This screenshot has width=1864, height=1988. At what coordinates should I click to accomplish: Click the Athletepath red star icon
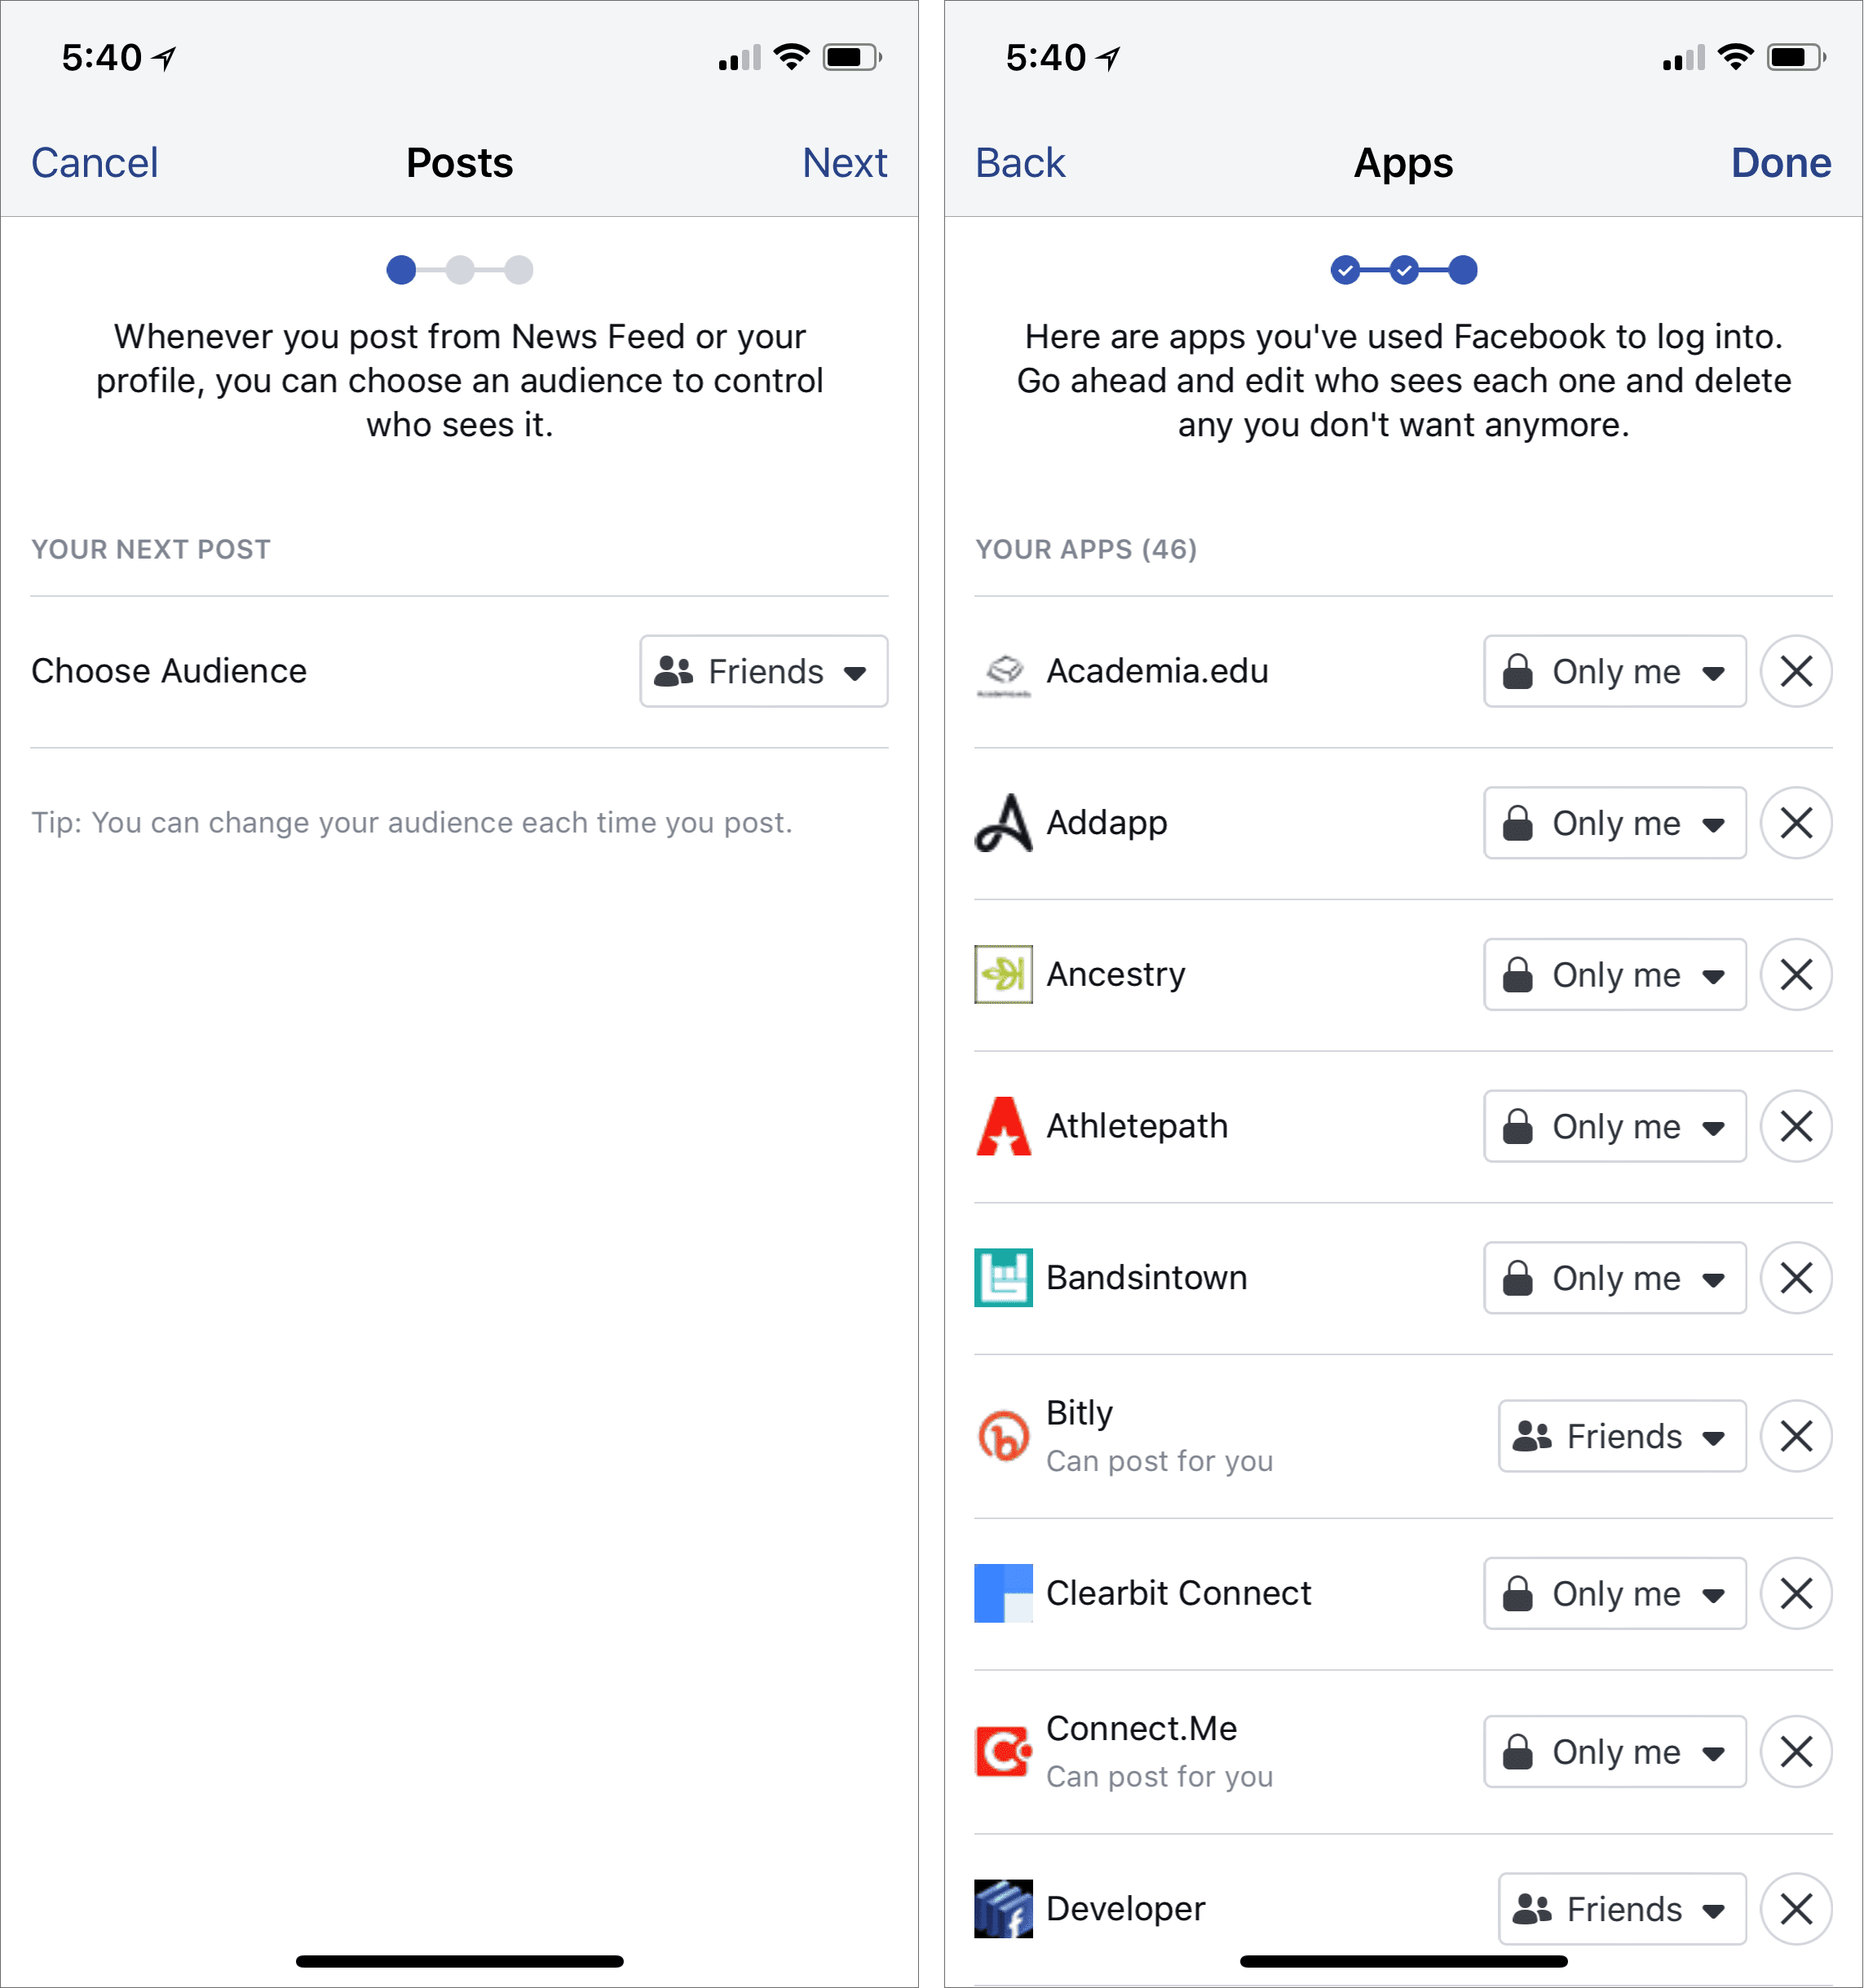(1003, 1127)
